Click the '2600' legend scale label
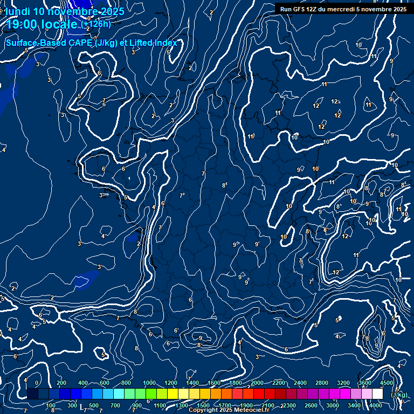This screenshot has height=414, width=414. [x=311, y=405]
